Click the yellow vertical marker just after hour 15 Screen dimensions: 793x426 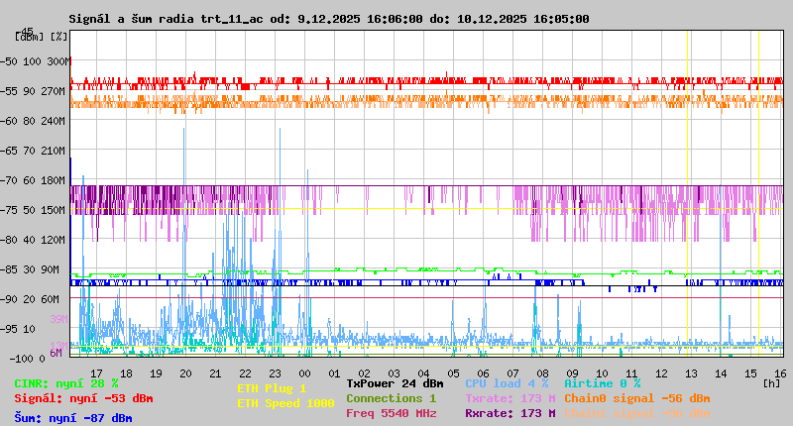tap(758, 193)
